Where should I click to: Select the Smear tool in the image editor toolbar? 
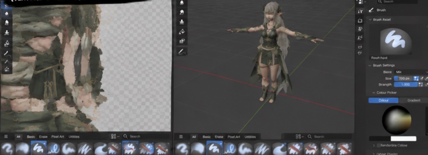tap(6, 23)
